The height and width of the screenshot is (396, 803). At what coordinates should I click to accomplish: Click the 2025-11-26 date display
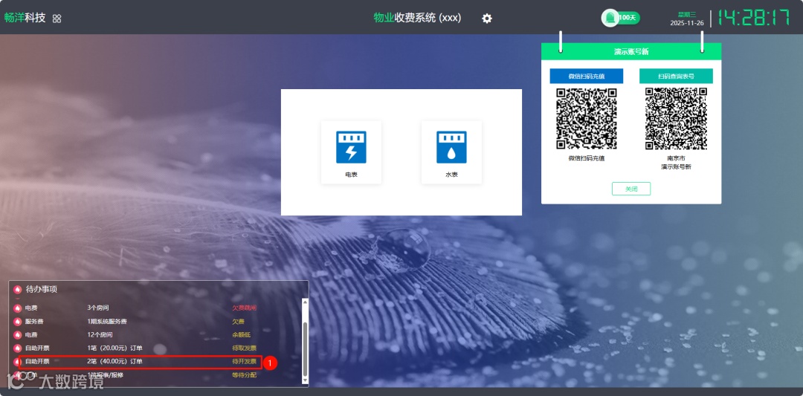coord(687,23)
